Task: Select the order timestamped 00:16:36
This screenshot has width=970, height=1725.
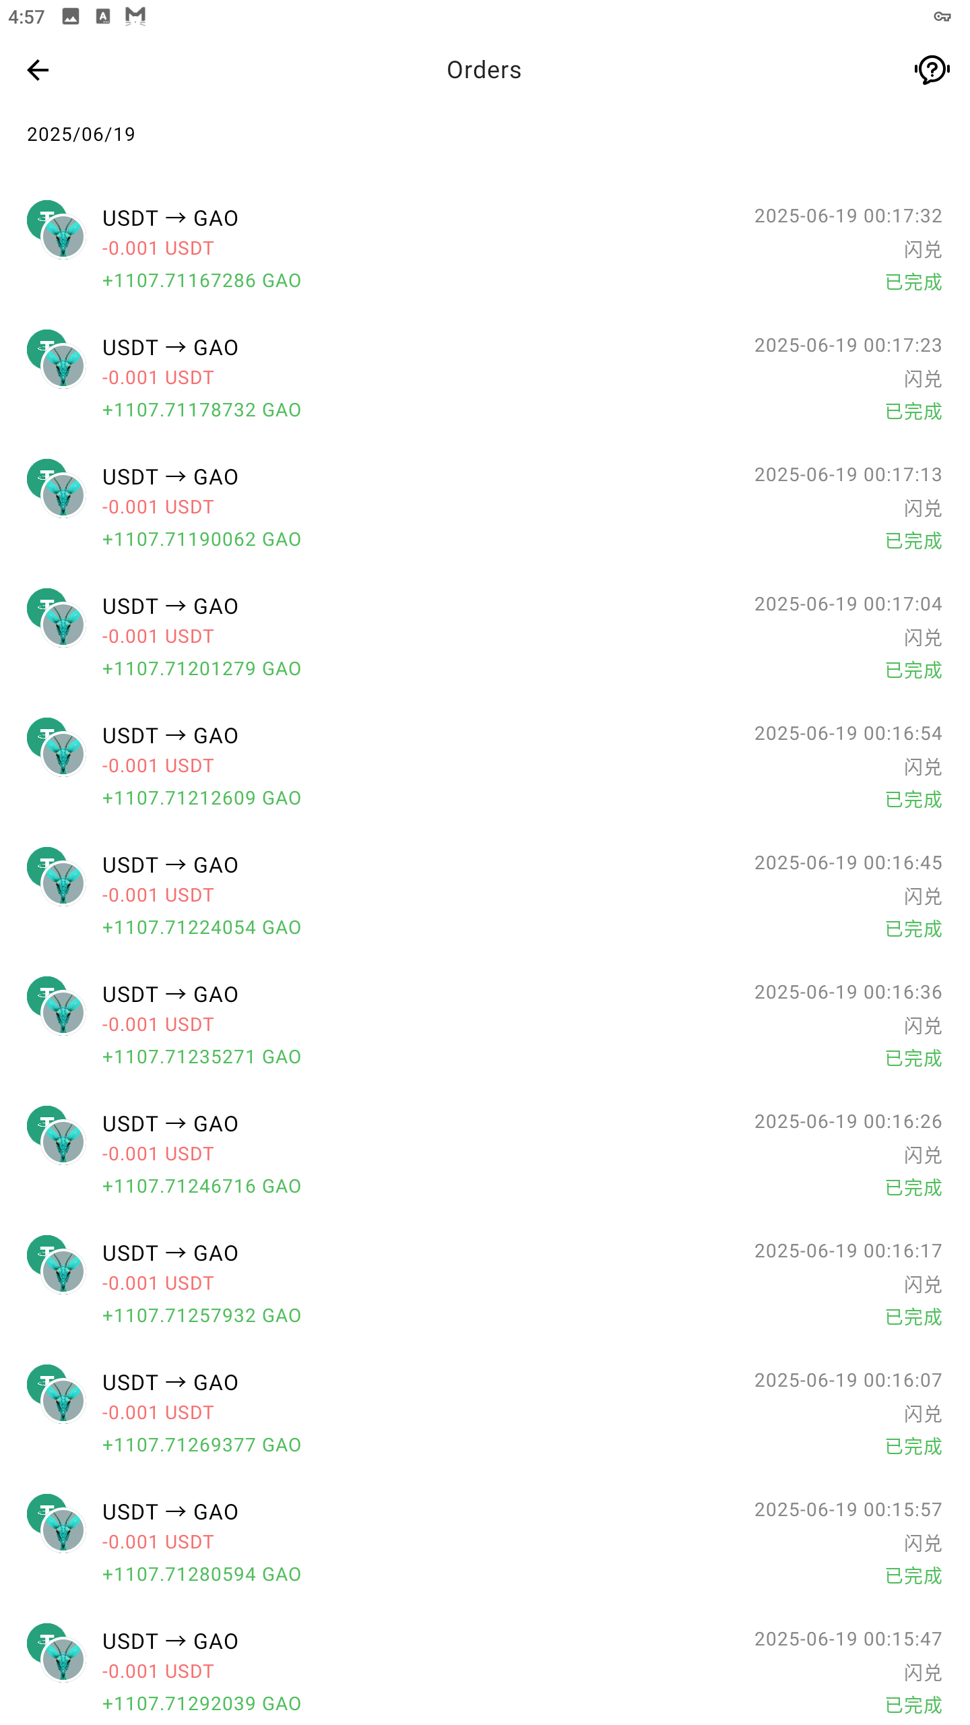Action: [485, 1024]
